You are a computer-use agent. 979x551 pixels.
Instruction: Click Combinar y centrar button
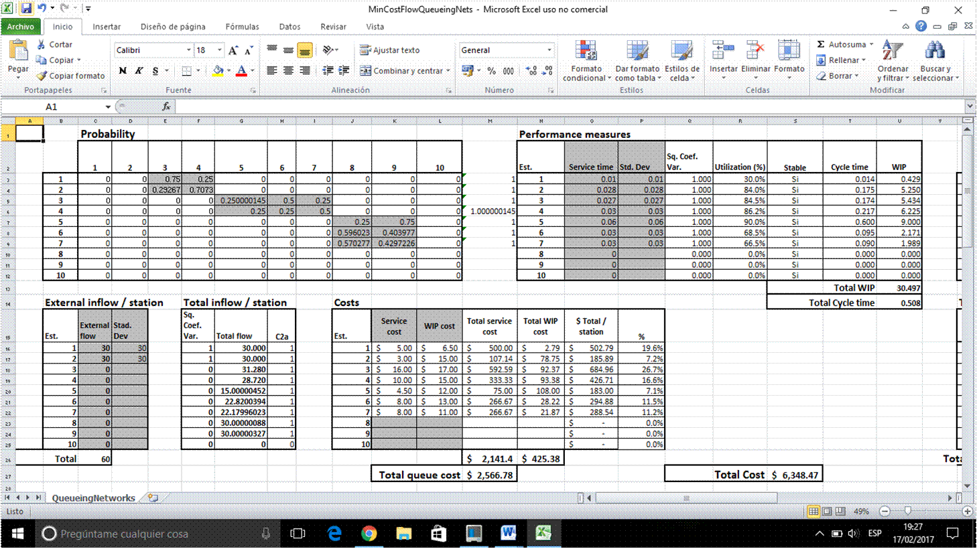(x=401, y=71)
